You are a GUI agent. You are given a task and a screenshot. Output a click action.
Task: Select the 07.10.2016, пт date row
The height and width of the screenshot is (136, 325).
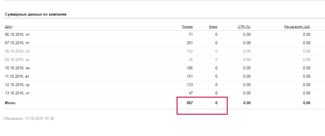pyautogui.click(x=17, y=43)
